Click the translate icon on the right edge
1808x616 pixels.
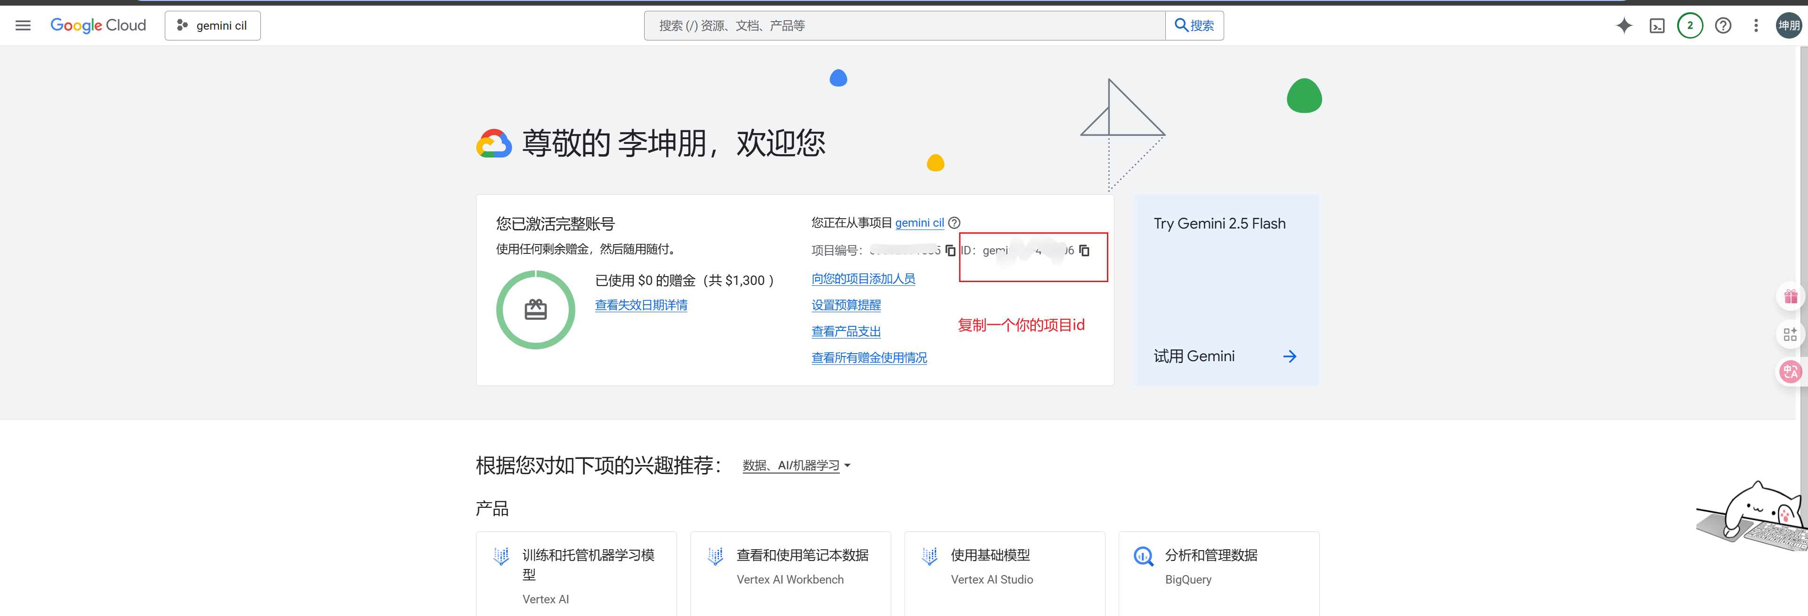tap(1791, 371)
